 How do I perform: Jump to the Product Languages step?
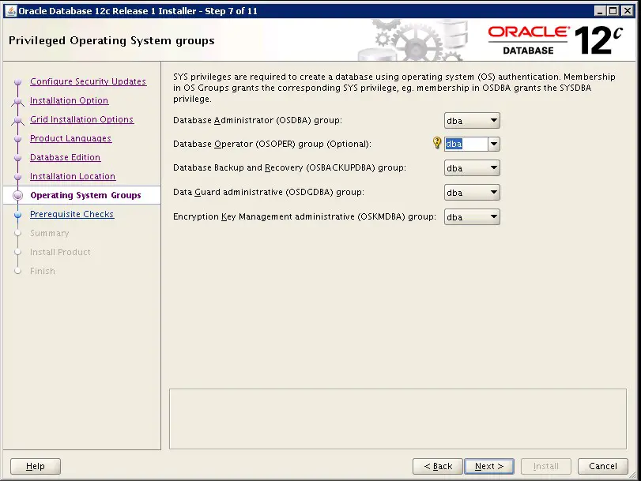point(70,138)
